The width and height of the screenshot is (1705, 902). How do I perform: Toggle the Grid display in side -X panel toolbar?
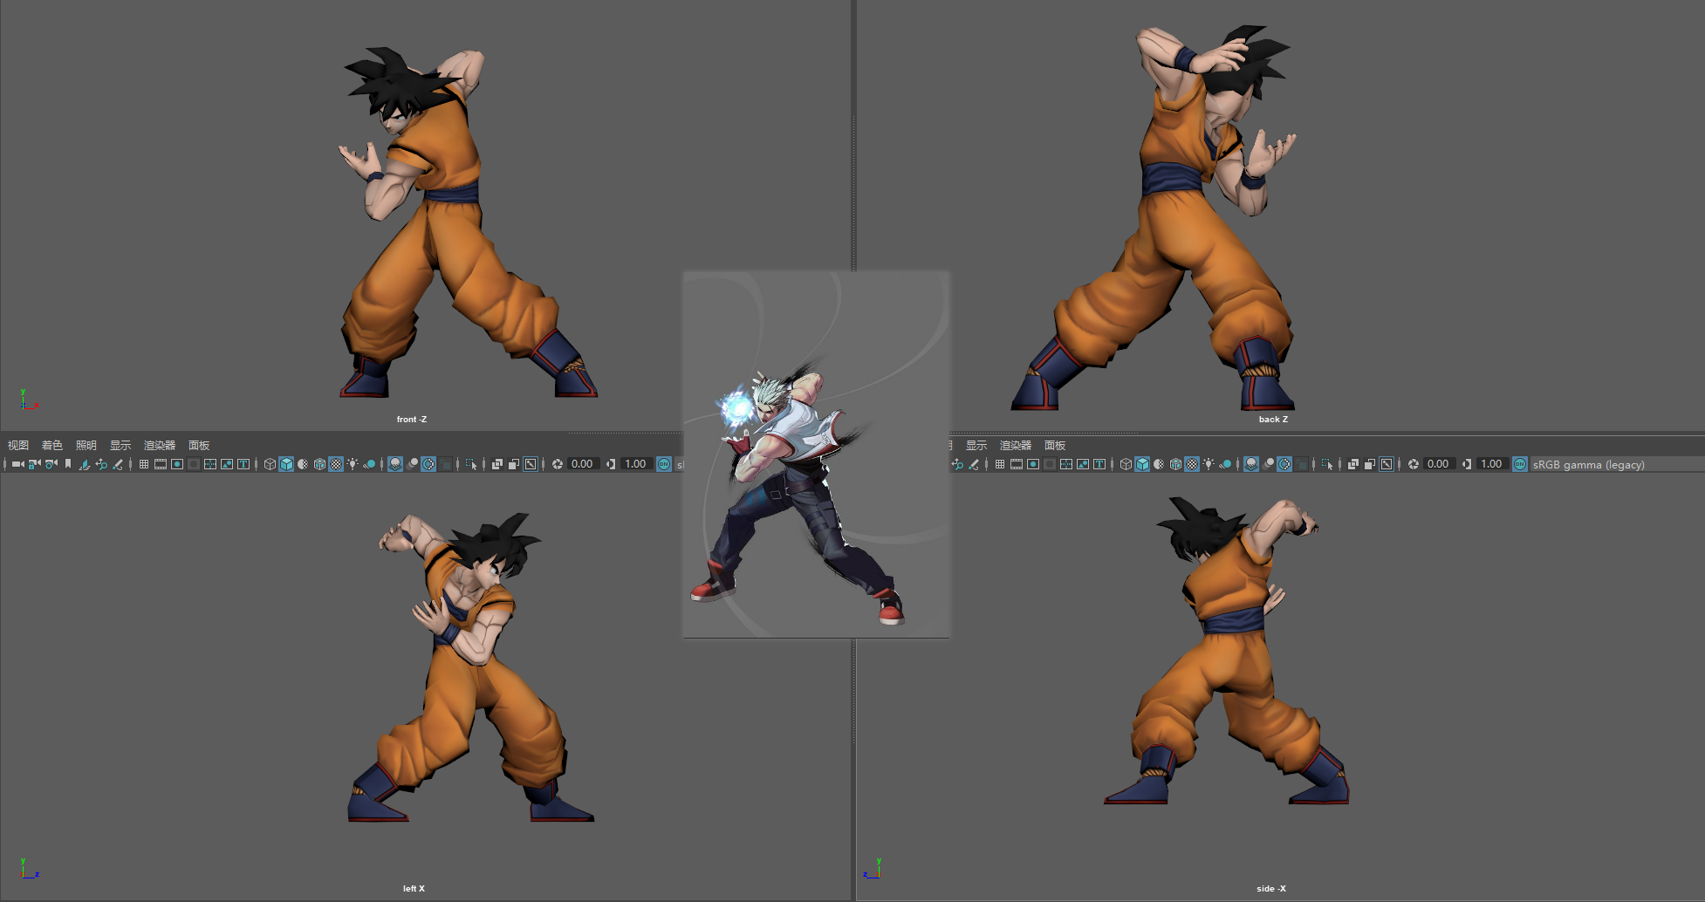pyautogui.click(x=1000, y=464)
